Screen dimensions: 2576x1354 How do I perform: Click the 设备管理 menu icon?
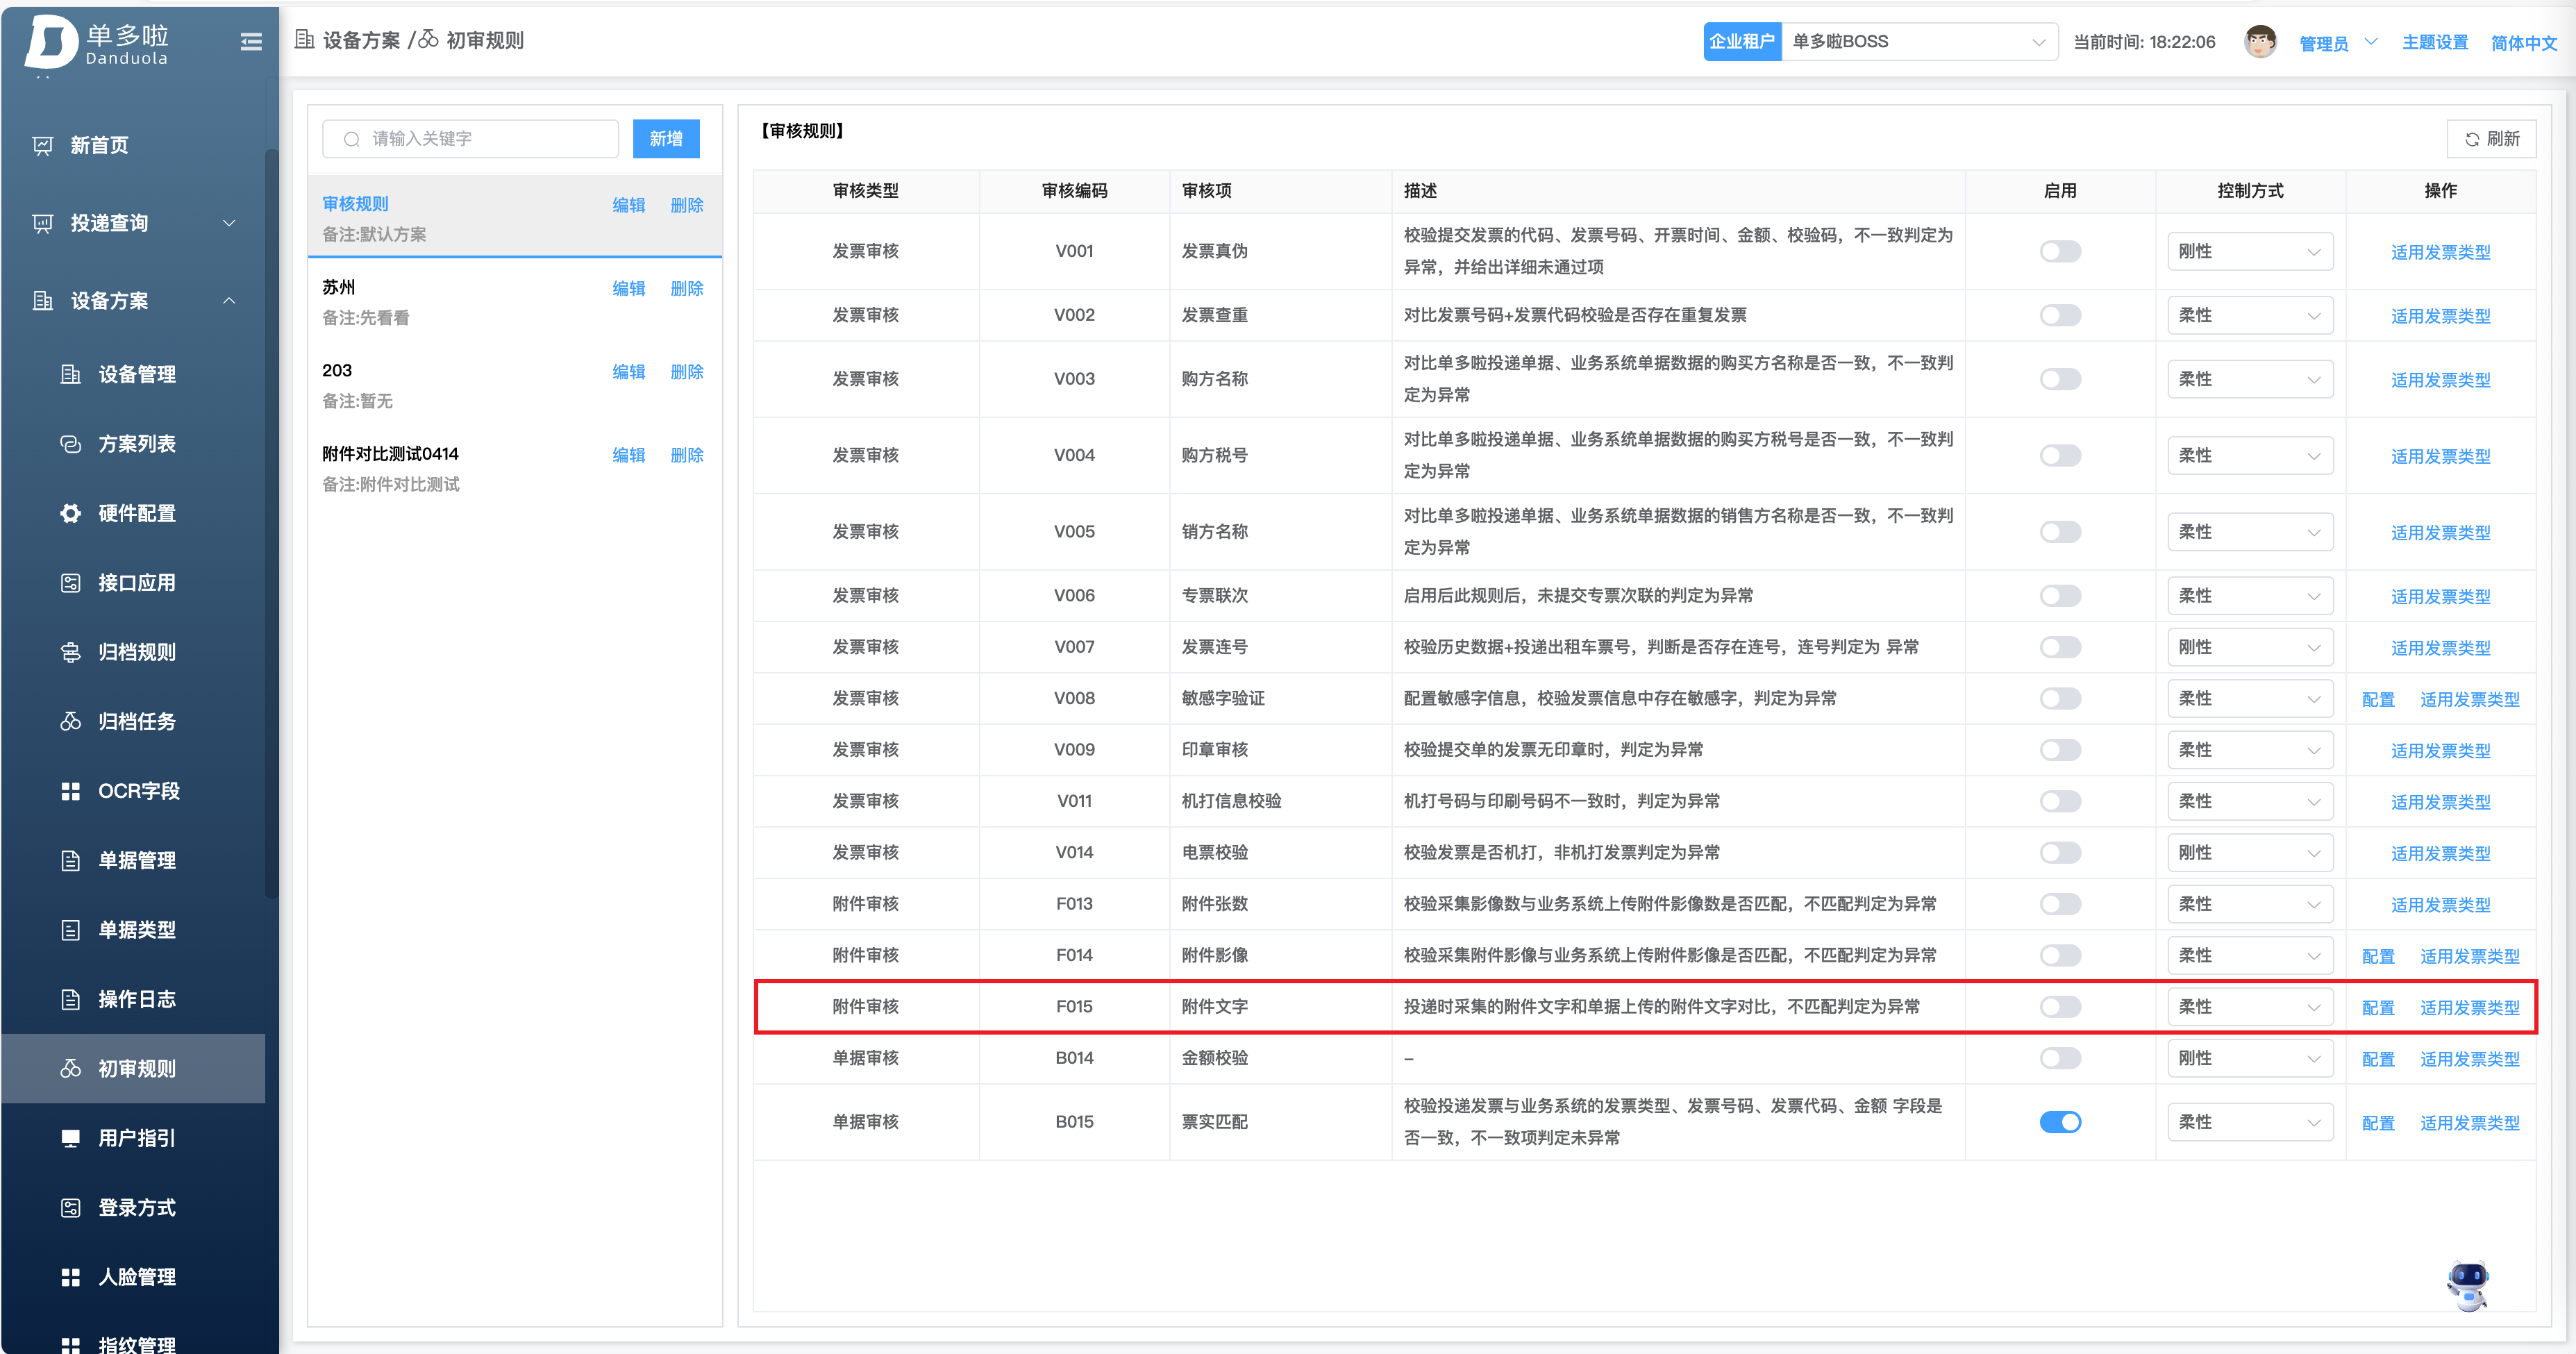click(x=70, y=374)
